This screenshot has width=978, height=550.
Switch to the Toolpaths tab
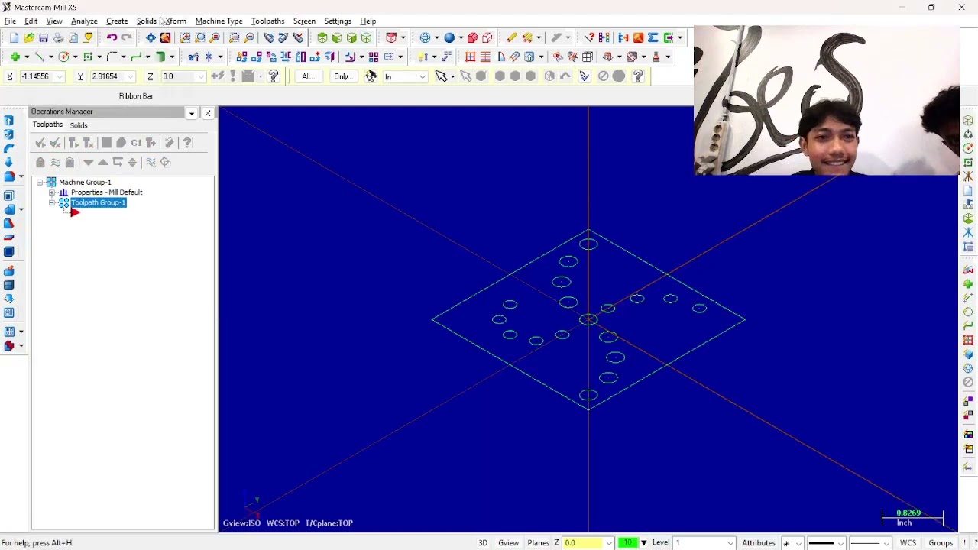tap(47, 125)
